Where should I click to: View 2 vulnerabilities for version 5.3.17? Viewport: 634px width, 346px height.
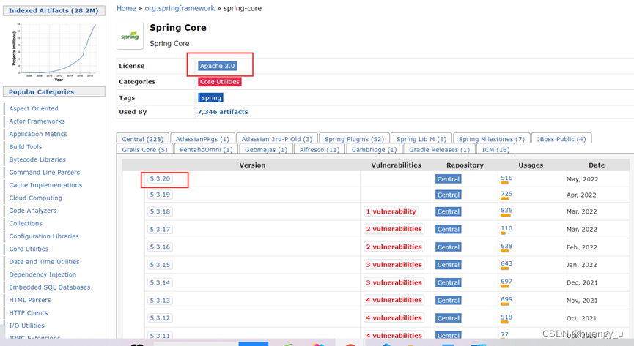point(394,229)
